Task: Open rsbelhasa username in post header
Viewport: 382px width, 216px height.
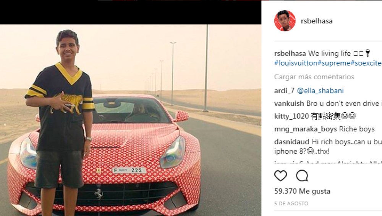Action: pos(317,21)
